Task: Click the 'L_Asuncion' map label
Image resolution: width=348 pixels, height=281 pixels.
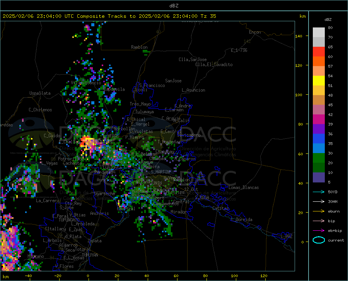Action: click(193, 90)
